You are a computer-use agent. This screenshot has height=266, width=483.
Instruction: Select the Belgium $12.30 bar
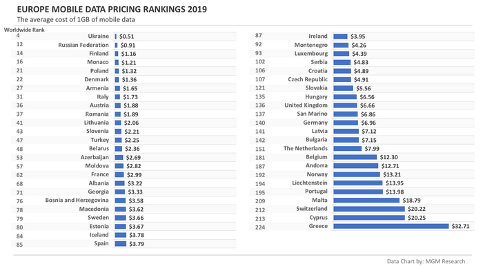pos(355,157)
